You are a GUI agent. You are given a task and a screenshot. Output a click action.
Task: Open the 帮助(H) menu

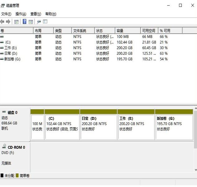tap(51, 14)
